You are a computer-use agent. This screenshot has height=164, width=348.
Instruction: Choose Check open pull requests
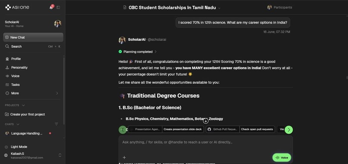(257, 129)
